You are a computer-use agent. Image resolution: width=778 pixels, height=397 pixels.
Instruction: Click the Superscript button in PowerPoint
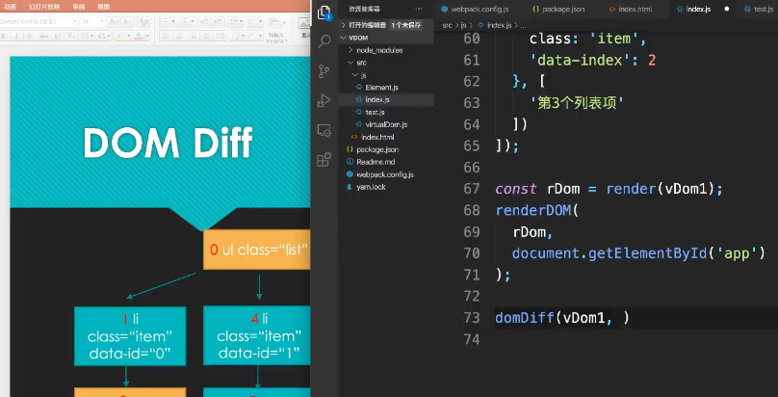point(58,36)
